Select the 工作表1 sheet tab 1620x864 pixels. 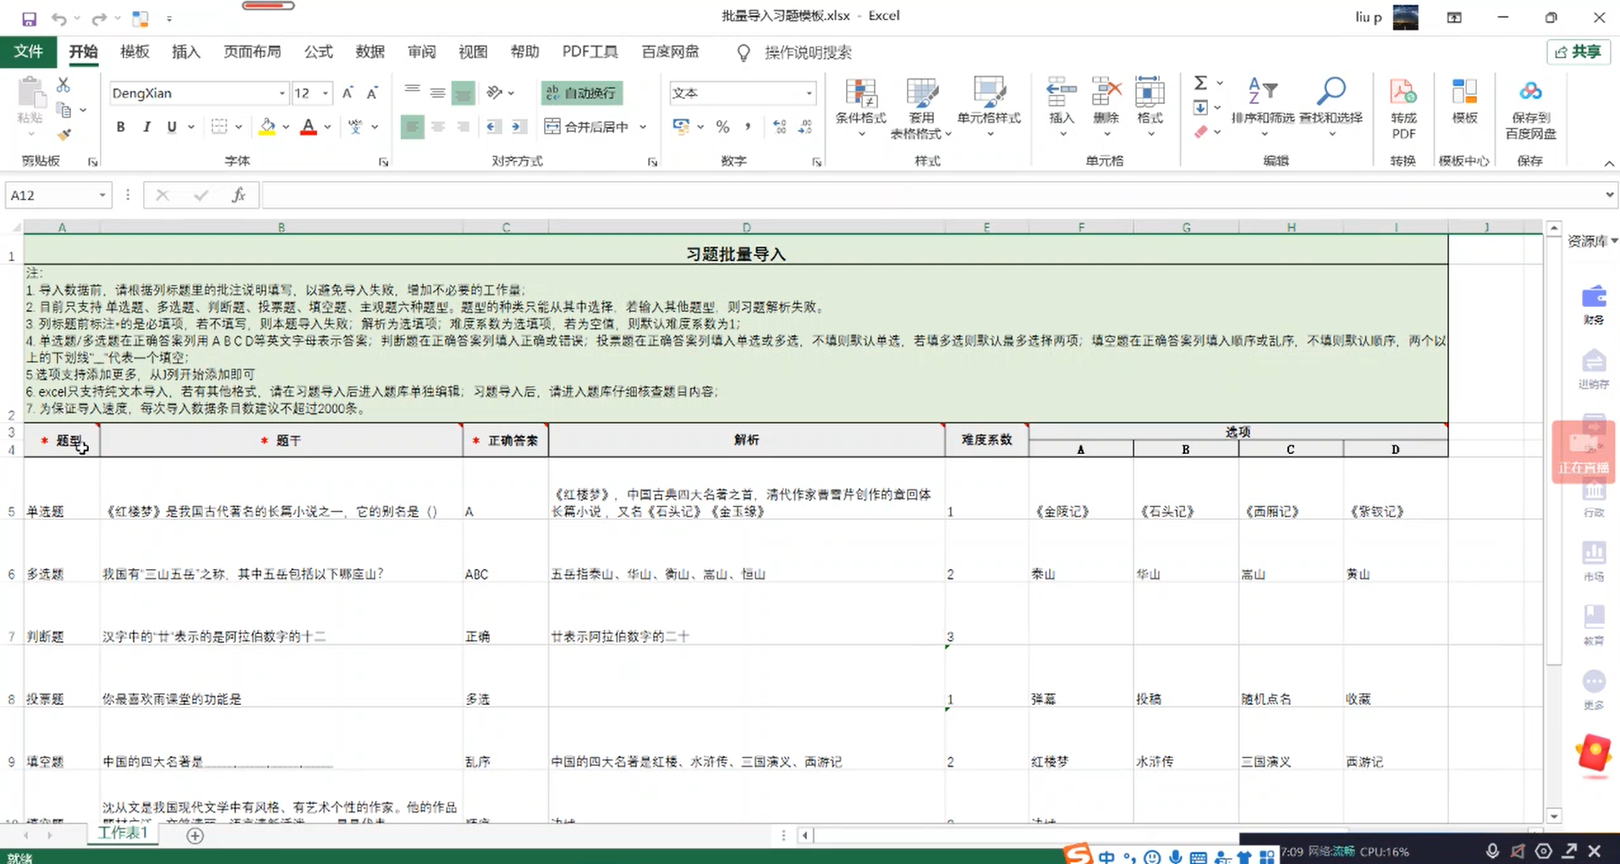pos(124,833)
